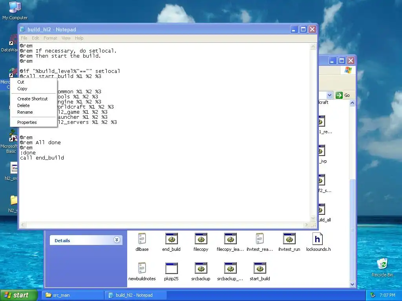402x301 pixels.
Task: Choose Rename from the context menu
Action: click(33, 112)
